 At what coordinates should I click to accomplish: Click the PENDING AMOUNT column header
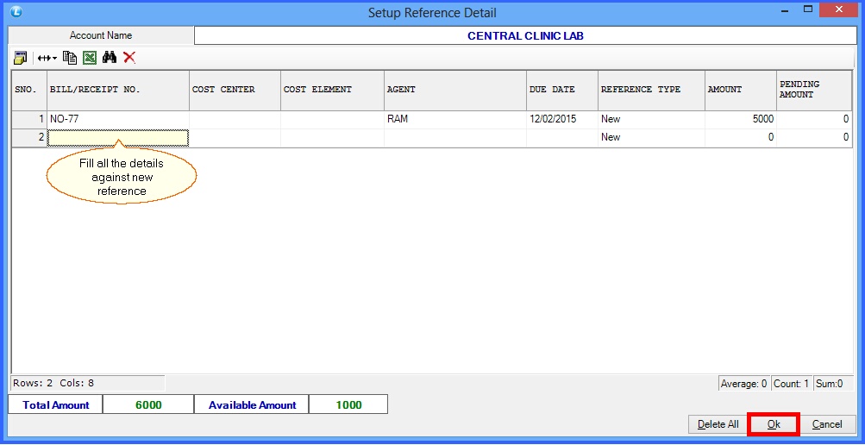point(814,90)
